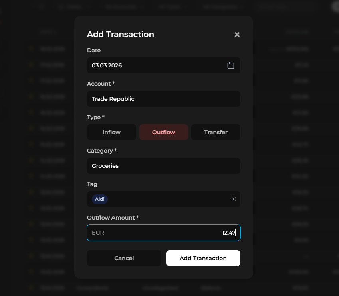Open the calendar icon in the Date field
The height and width of the screenshot is (296, 339).
(230, 65)
